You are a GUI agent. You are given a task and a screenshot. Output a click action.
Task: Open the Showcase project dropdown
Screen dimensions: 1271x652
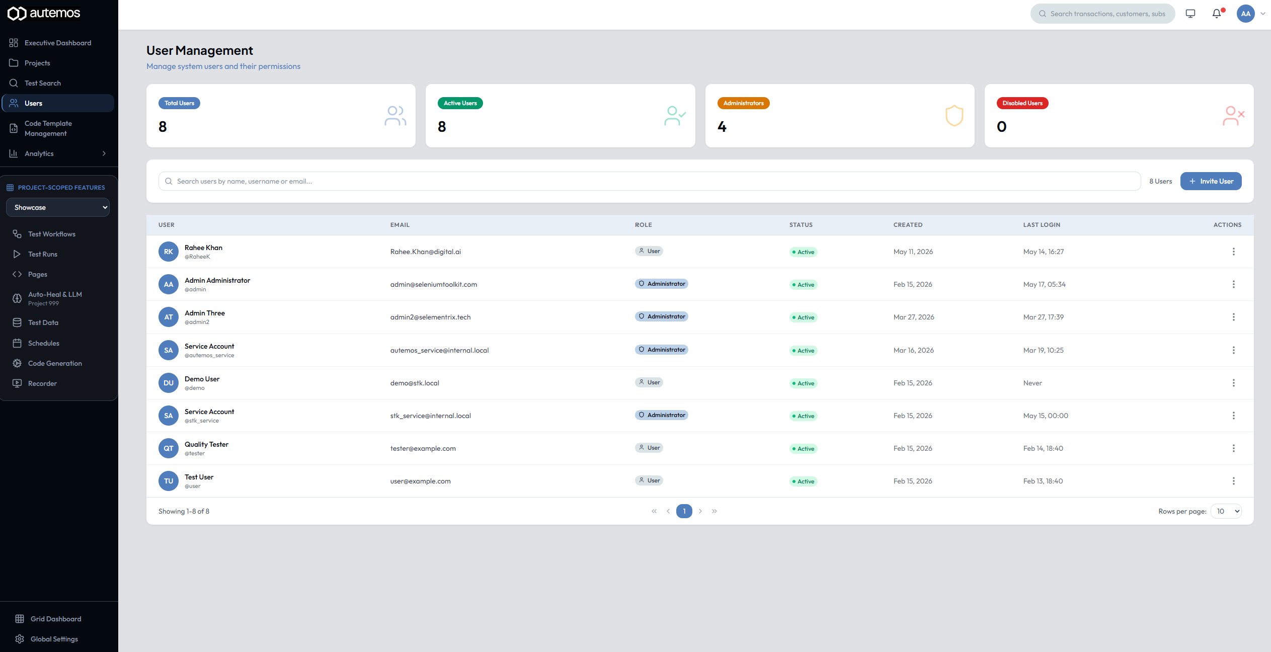[58, 207]
